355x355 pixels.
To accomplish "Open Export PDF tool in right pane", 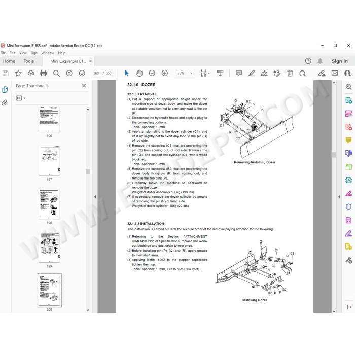I will coord(348,100).
